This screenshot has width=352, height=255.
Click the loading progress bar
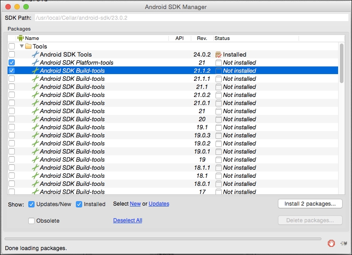point(163,239)
